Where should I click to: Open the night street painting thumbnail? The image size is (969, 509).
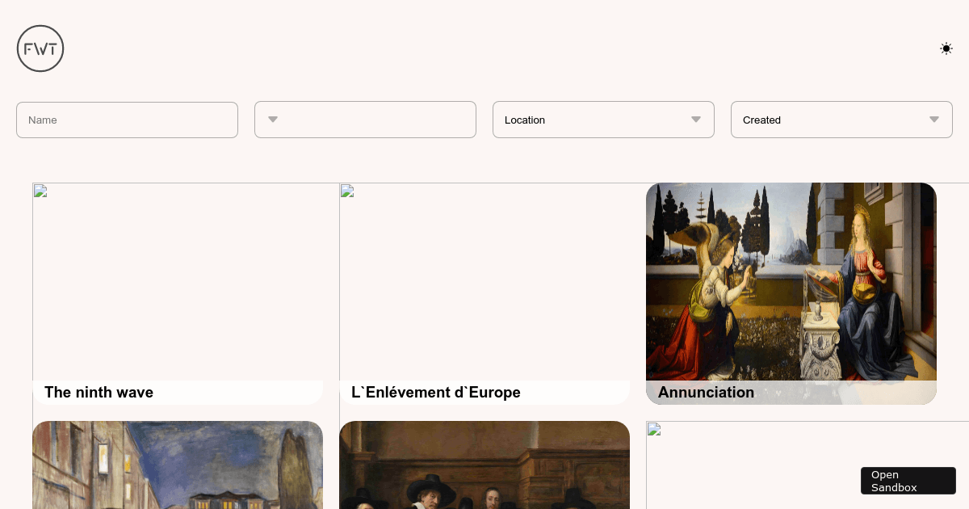pyautogui.click(x=178, y=465)
